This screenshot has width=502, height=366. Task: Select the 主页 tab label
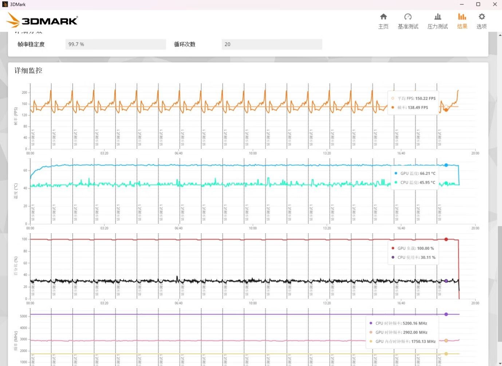click(383, 27)
